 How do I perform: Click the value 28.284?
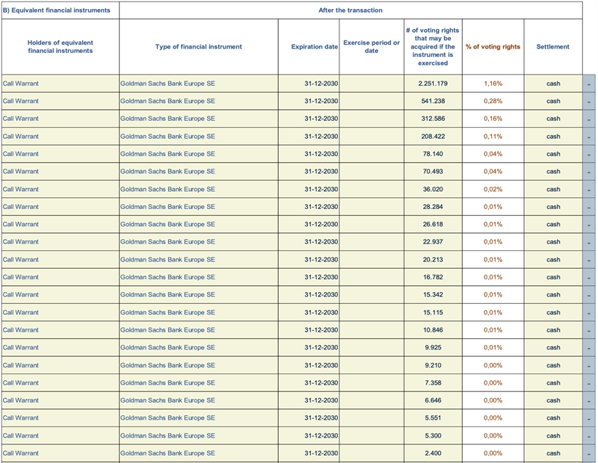coord(433,207)
